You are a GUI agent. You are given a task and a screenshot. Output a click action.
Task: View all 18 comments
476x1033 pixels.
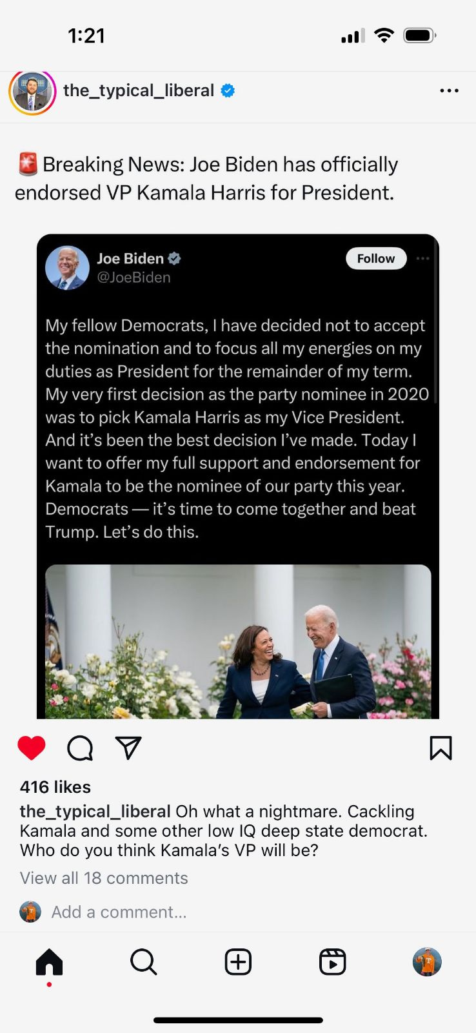pyautogui.click(x=104, y=878)
